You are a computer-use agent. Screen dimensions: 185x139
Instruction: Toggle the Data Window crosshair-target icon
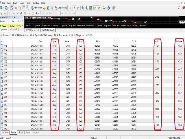[x=16, y=8]
